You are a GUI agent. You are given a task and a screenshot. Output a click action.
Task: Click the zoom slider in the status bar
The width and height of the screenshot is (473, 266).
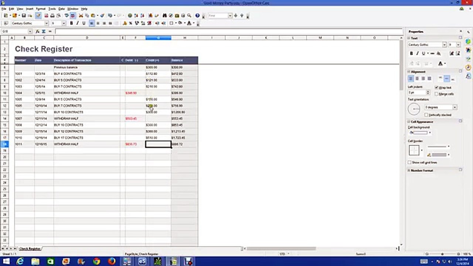click(442, 254)
